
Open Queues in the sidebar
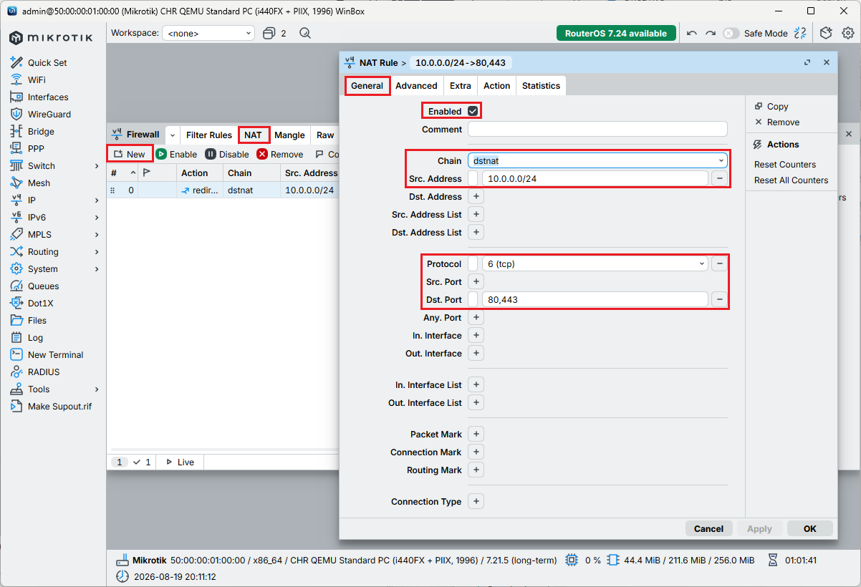[43, 286]
